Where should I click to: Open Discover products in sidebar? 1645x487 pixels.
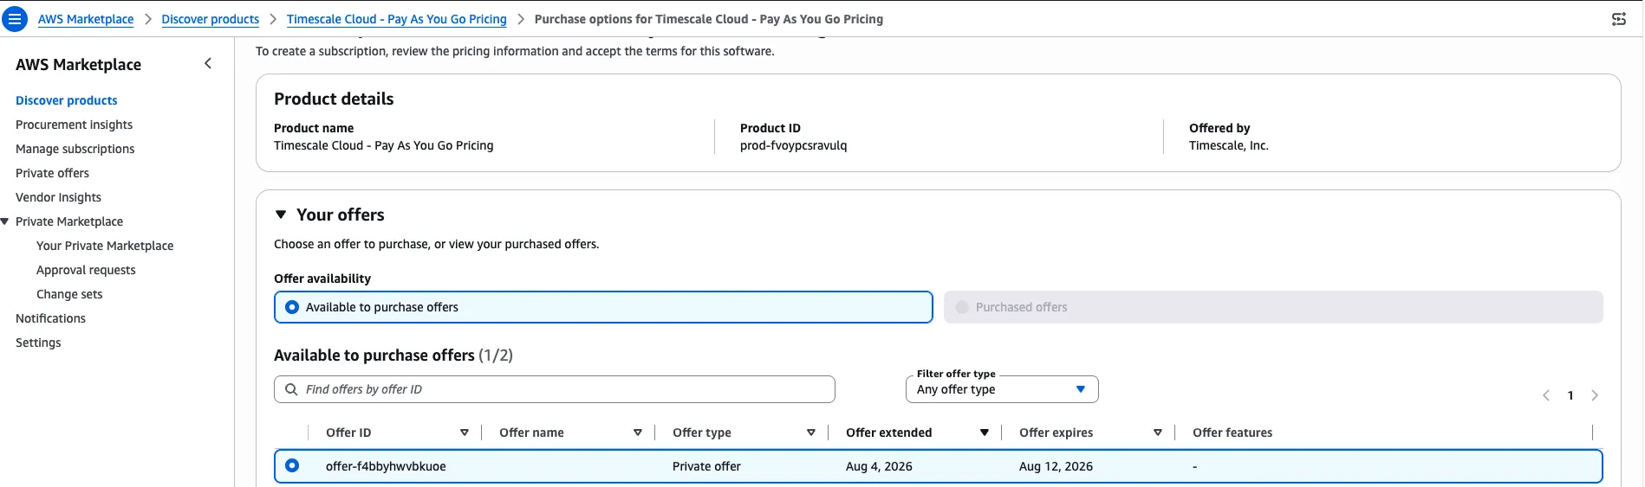pyautogui.click(x=67, y=100)
